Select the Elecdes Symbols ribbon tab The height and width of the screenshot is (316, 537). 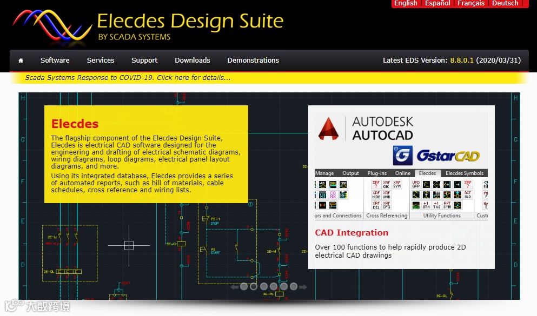465,173
